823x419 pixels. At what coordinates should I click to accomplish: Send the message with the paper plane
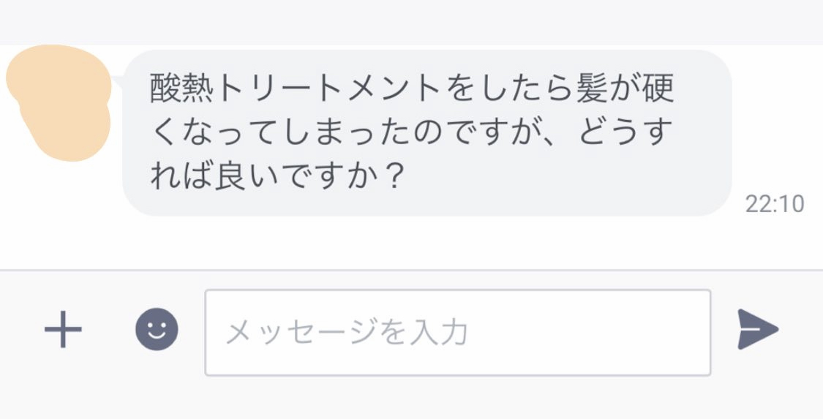click(757, 331)
